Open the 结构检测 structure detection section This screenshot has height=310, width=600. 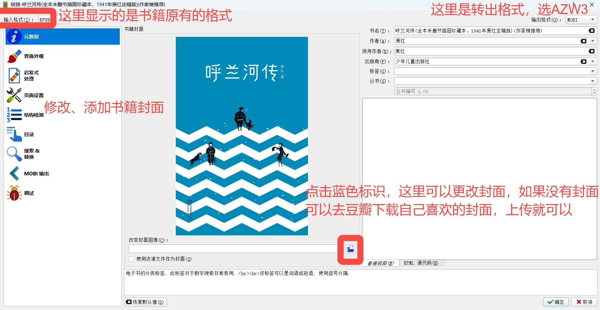point(63,115)
